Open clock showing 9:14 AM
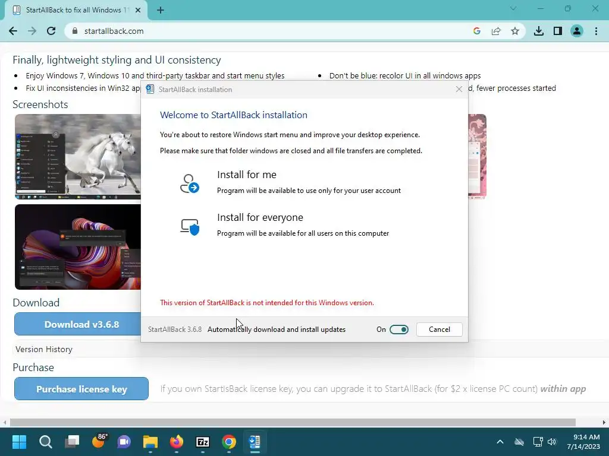 (x=583, y=442)
